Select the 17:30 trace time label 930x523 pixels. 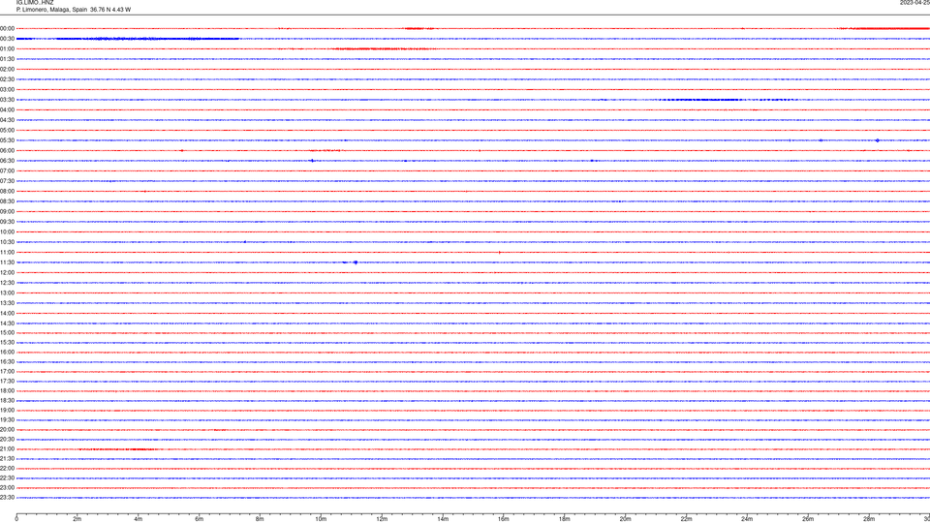(x=7, y=382)
